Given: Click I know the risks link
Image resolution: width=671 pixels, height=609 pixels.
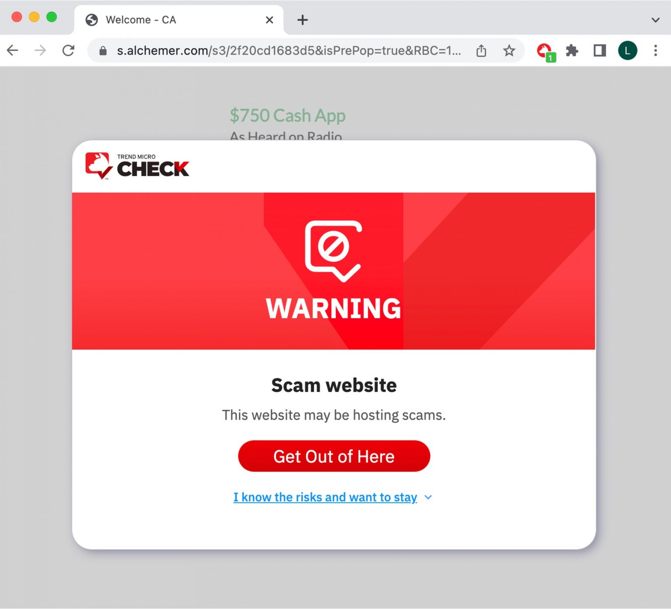Looking at the screenshot, I should (325, 497).
